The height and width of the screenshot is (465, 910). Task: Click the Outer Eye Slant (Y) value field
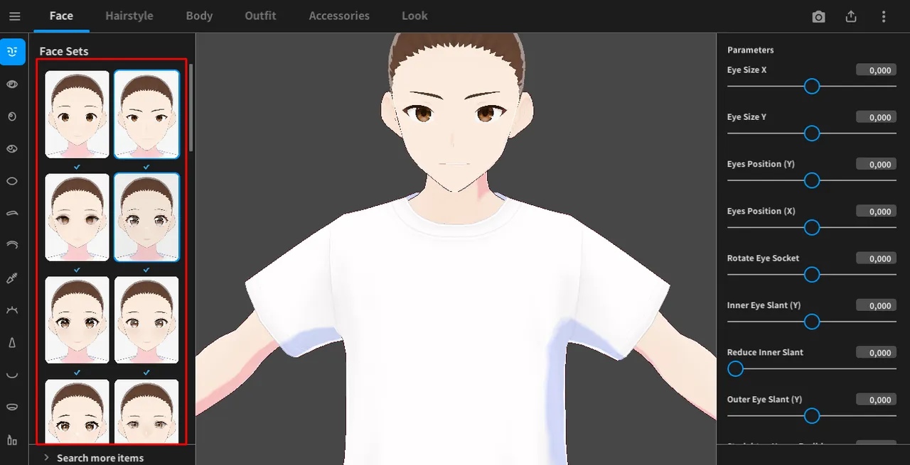click(x=876, y=400)
